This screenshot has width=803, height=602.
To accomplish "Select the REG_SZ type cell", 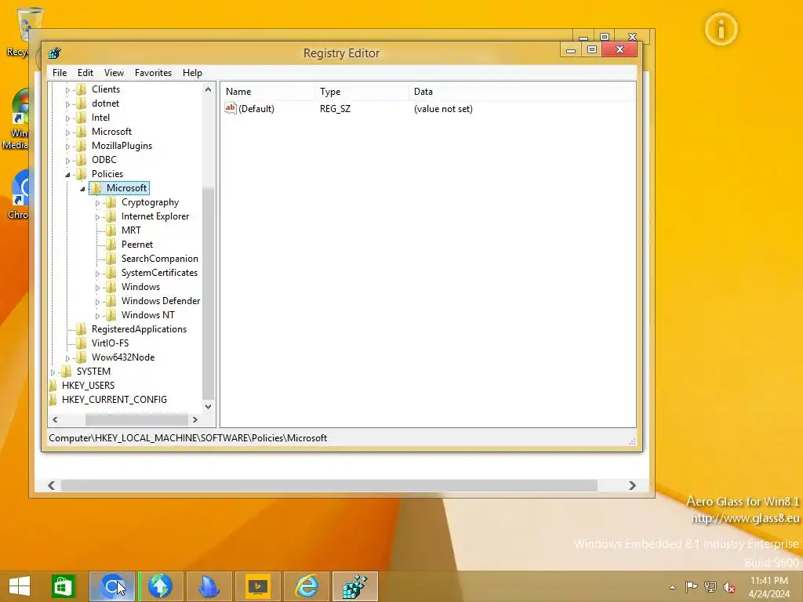I will point(336,108).
